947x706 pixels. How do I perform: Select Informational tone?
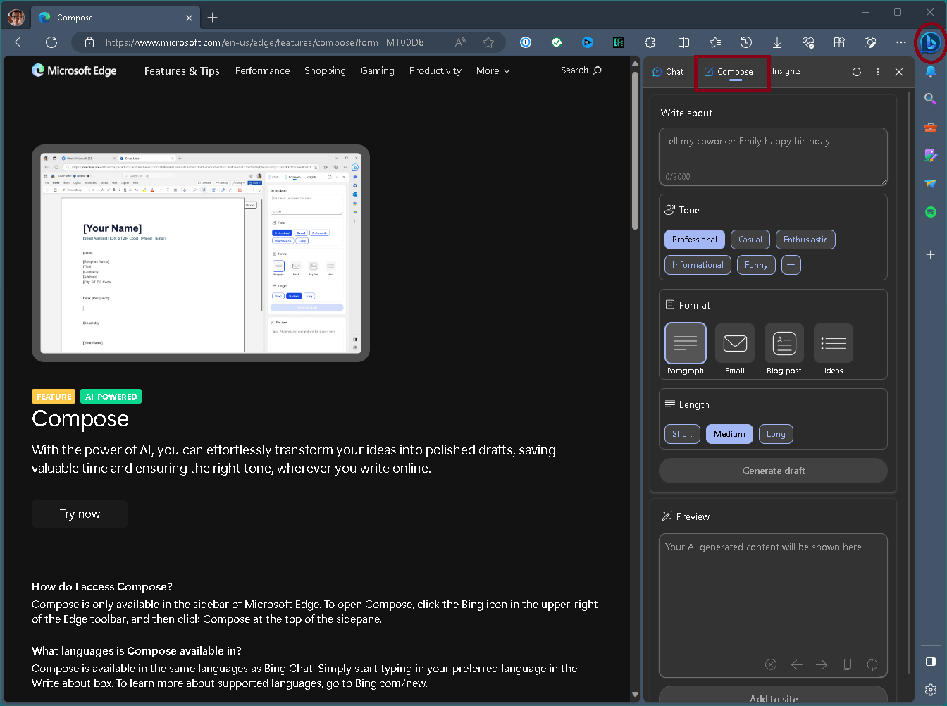(x=698, y=265)
